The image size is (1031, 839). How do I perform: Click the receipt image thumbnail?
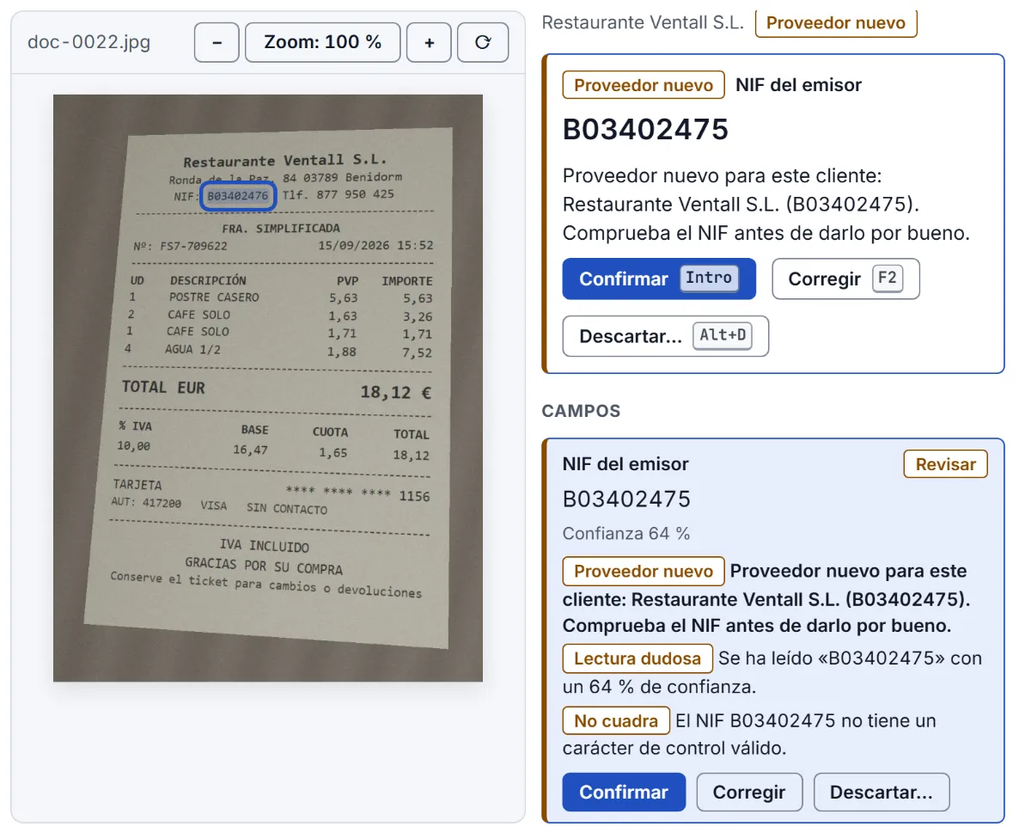268,388
